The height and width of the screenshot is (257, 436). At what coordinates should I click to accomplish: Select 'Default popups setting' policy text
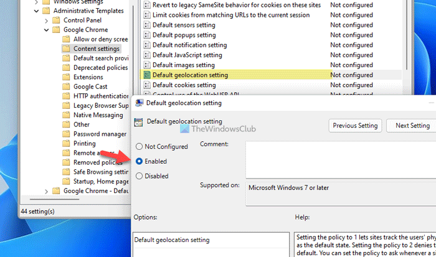pos(184,35)
